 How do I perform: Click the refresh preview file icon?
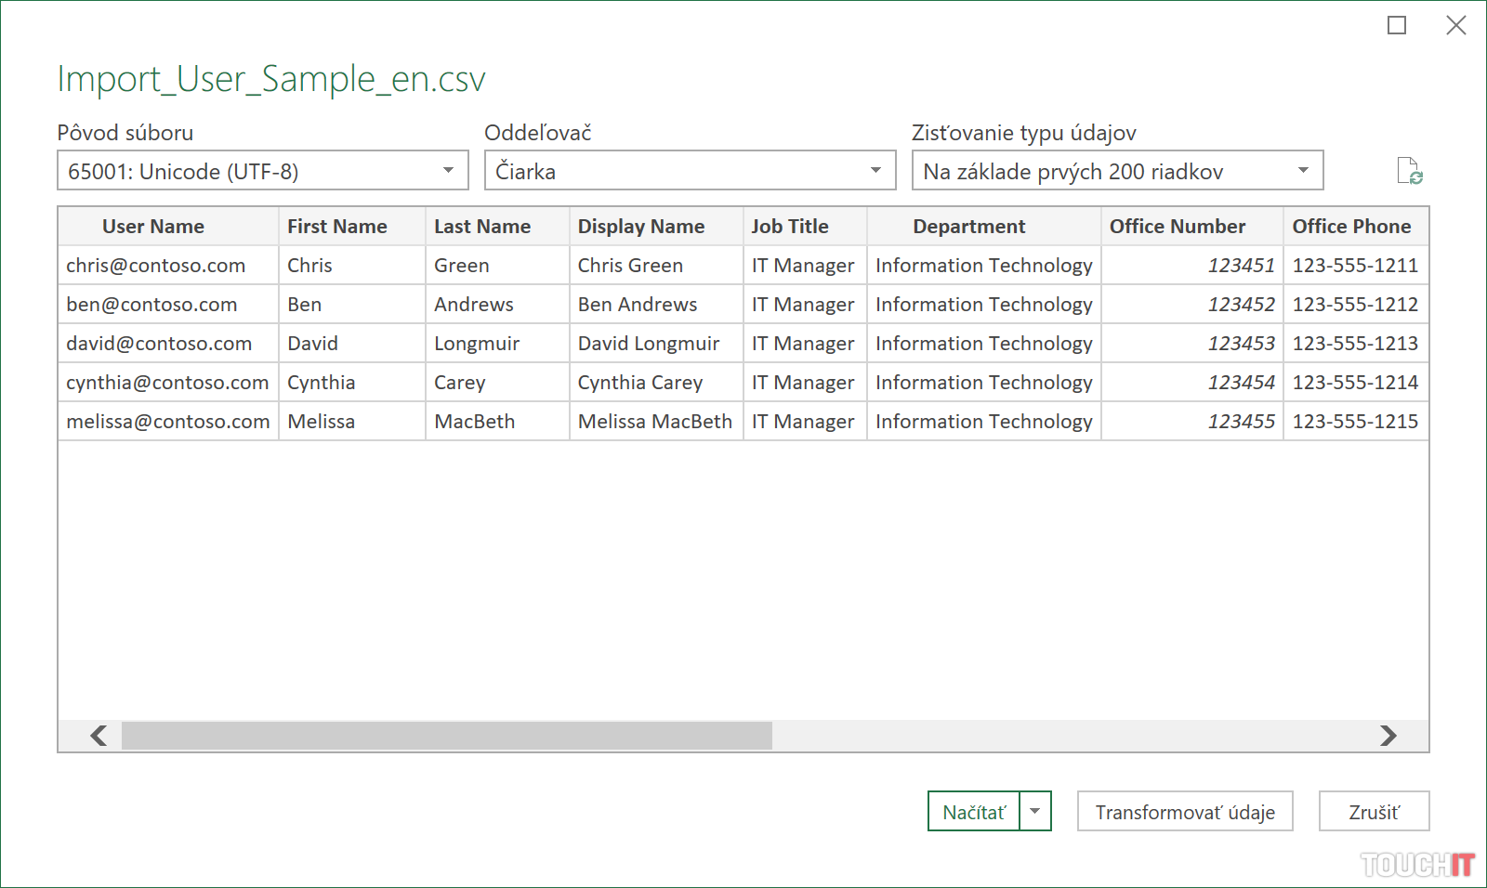tap(1409, 172)
